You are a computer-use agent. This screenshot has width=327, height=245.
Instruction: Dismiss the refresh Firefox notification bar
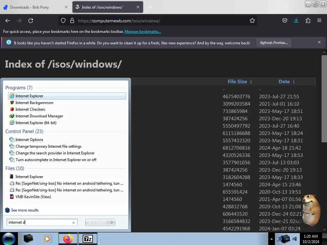tap(319, 42)
